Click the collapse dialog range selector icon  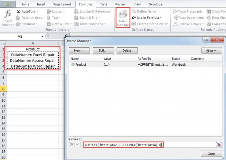click(x=219, y=145)
